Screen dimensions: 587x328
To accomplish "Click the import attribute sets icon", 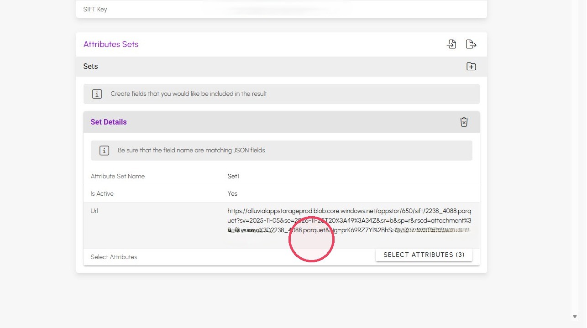I will tap(451, 44).
